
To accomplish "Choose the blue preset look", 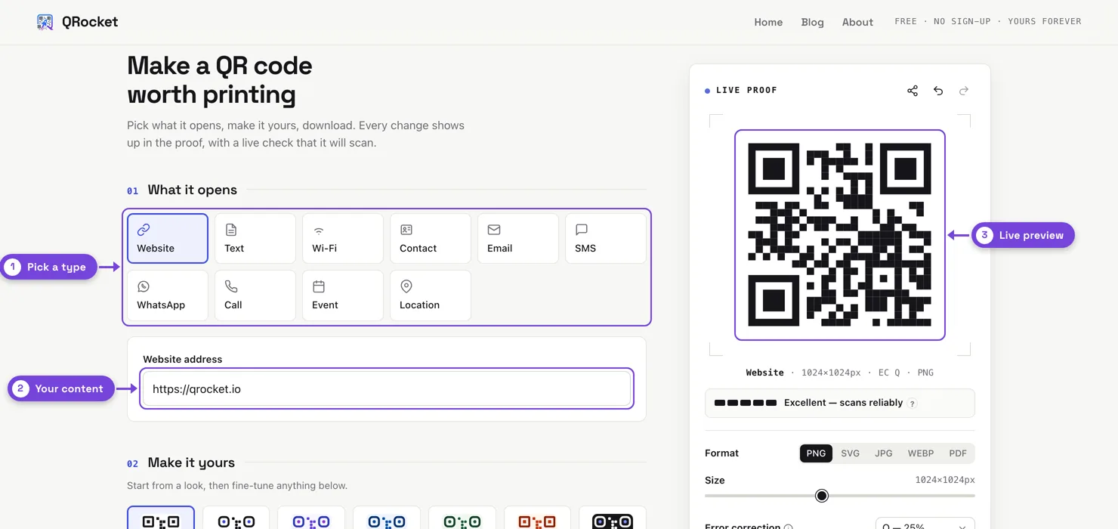I will (387, 518).
